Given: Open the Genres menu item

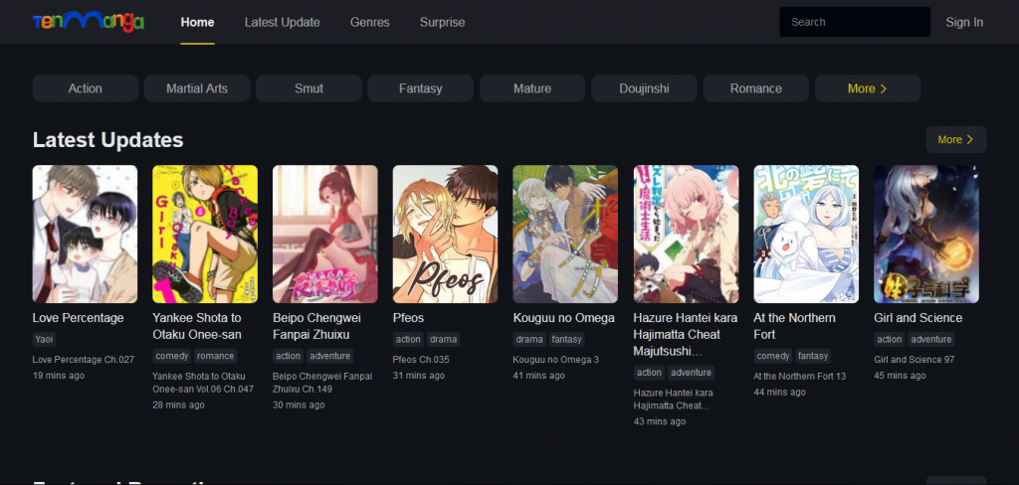Looking at the screenshot, I should 370,22.
